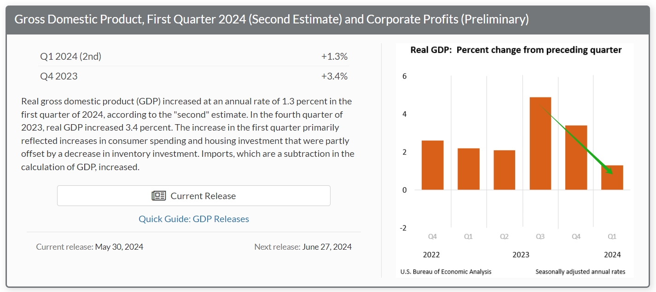Open the Quick Guide: GDP Releases link
This screenshot has width=656, height=292.
point(194,219)
